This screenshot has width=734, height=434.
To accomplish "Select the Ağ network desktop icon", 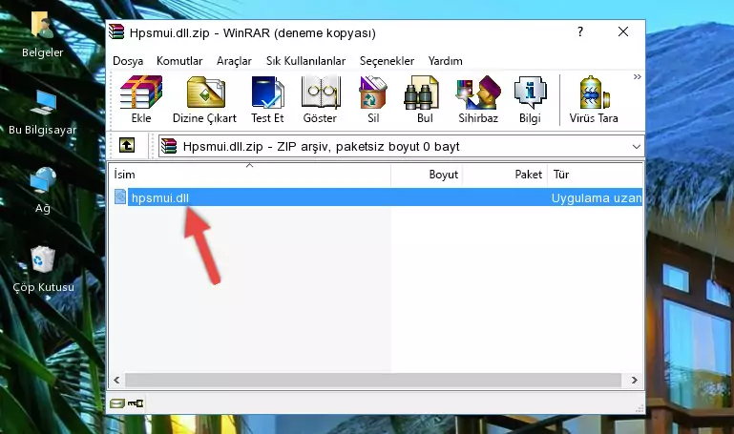I will (x=43, y=191).
